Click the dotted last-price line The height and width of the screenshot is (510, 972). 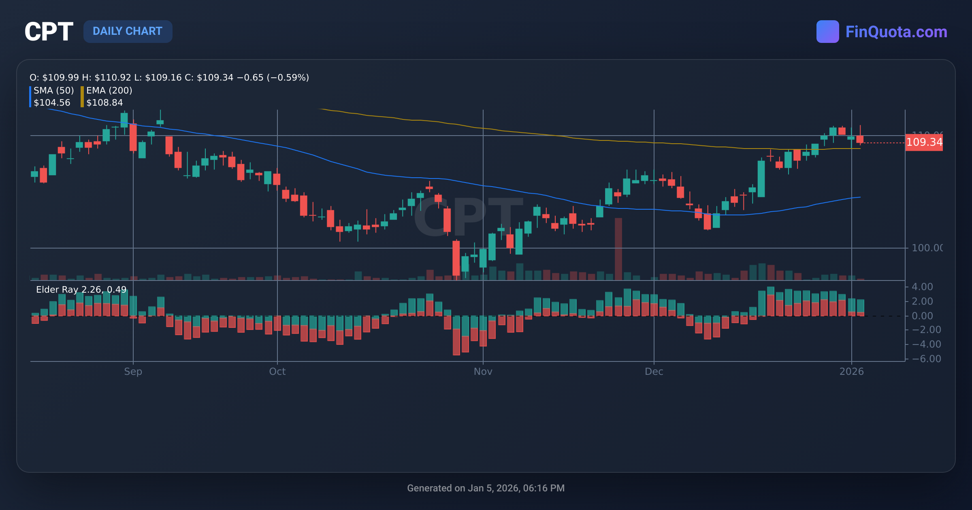[883, 142]
